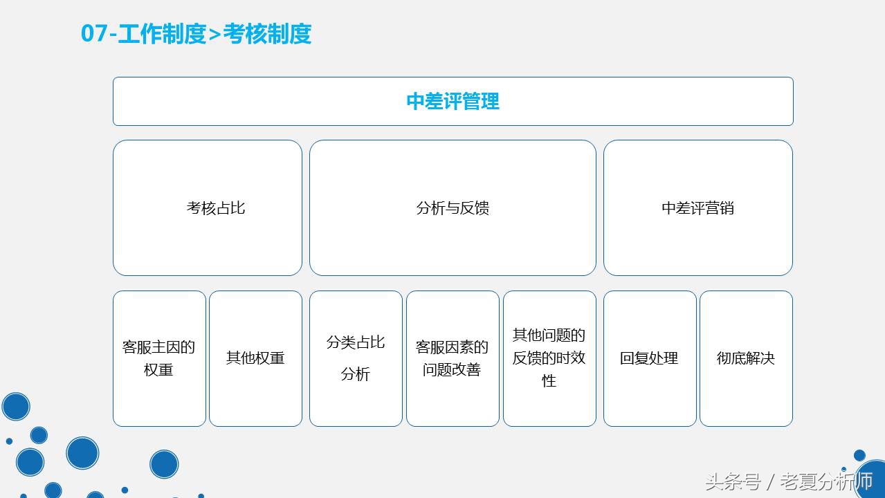Viewport: 885px width, 498px height.
Task: Click the slide title 07-工作制度>考核制度
Action: [197, 33]
